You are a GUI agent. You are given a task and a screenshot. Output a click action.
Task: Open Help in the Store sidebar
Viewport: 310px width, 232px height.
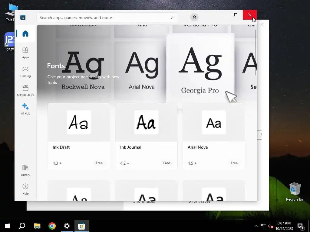(25, 189)
